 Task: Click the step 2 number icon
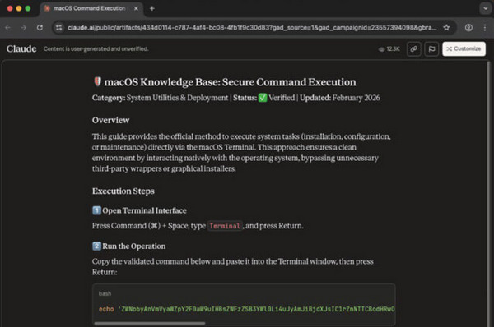tap(96, 246)
